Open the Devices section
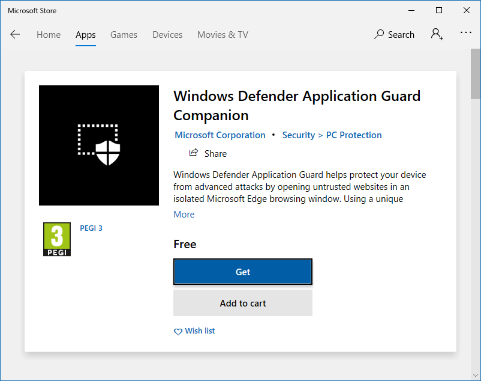481x381 pixels. (167, 34)
